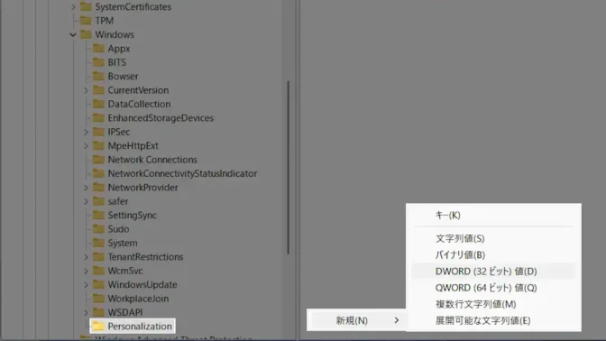Select the Personalization key label
This screenshot has height=341, width=606.
click(140, 327)
